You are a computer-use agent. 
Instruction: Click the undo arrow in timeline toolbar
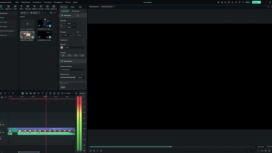pos(5,93)
